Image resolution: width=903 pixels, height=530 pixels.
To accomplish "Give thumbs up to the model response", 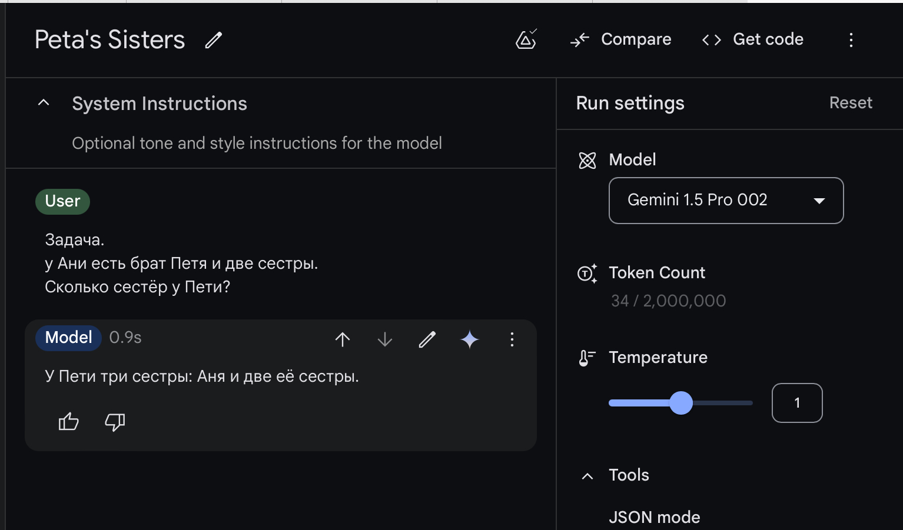I will point(68,422).
